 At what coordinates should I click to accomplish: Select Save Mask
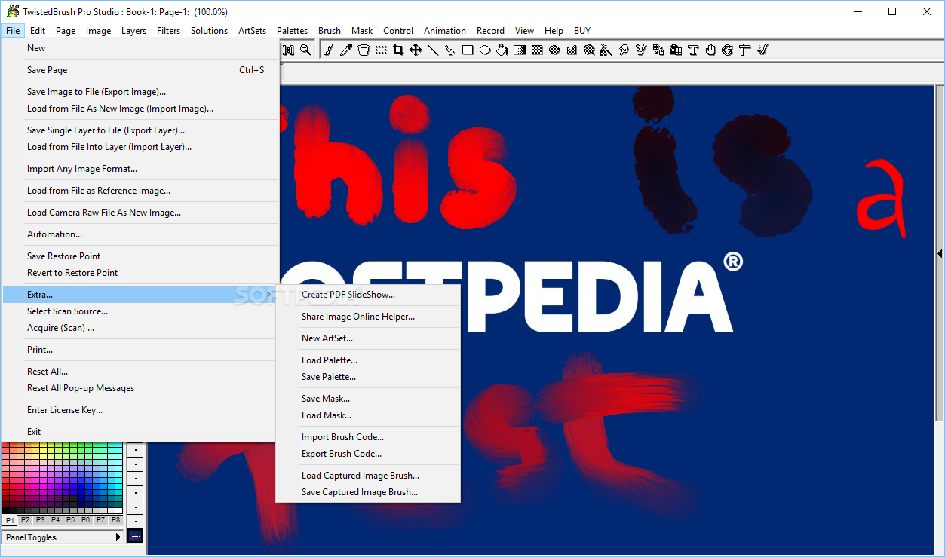[x=368, y=399]
